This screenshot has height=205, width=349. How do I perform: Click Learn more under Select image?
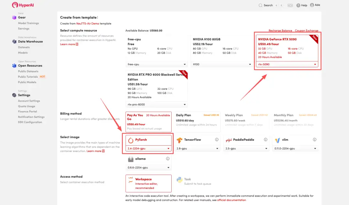pos(94,151)
